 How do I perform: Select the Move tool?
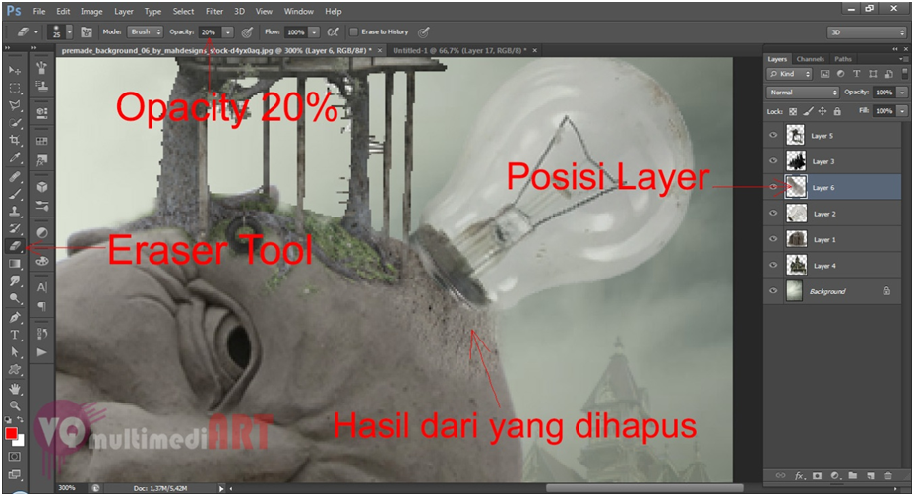pos(15,71)
